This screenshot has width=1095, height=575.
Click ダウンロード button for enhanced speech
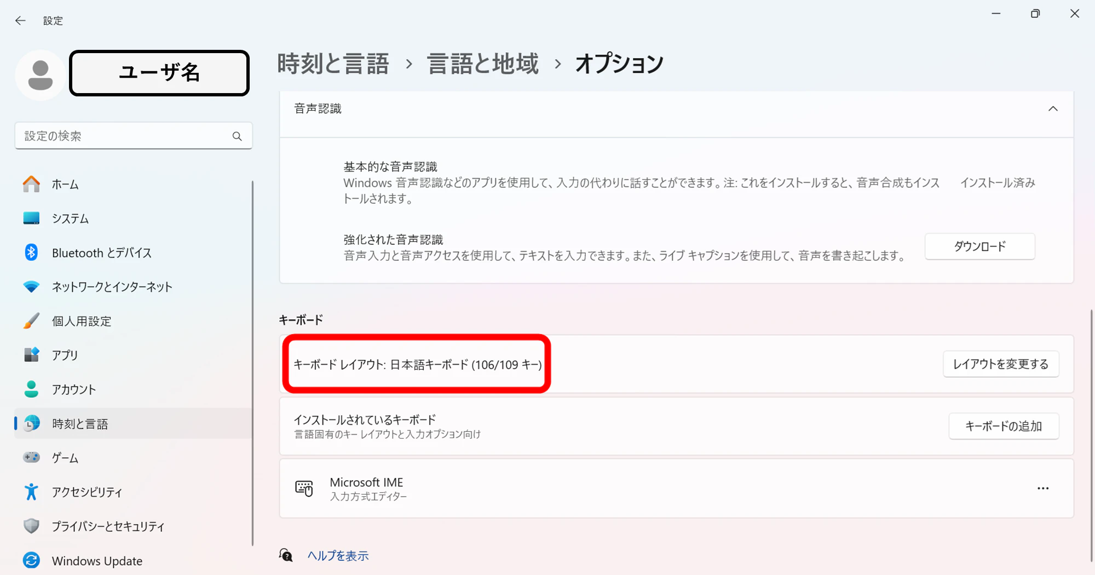pos(979,246)
